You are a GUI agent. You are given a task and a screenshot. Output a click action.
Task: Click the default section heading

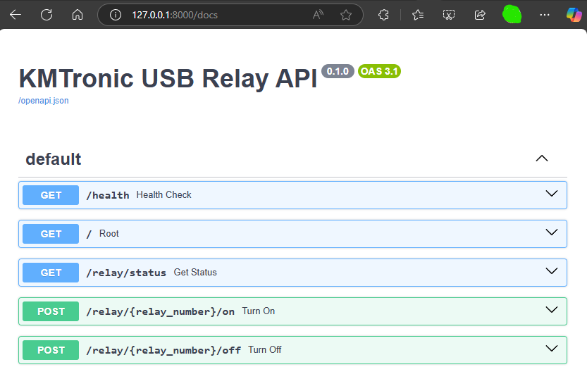[53, 159]
